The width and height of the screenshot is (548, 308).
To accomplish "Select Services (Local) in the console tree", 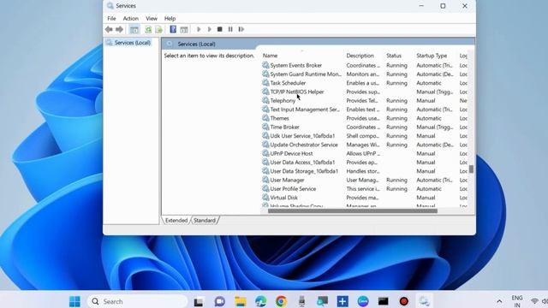I will (132, 43).
